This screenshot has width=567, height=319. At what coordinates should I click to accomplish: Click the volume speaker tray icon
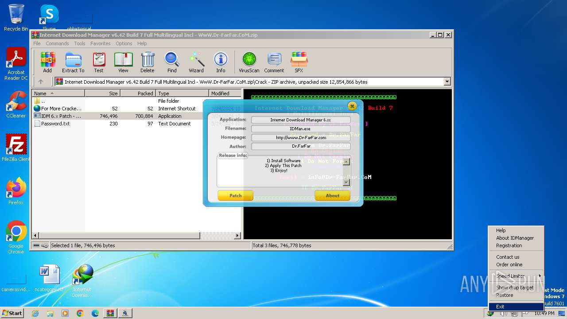tap(504, 313)
